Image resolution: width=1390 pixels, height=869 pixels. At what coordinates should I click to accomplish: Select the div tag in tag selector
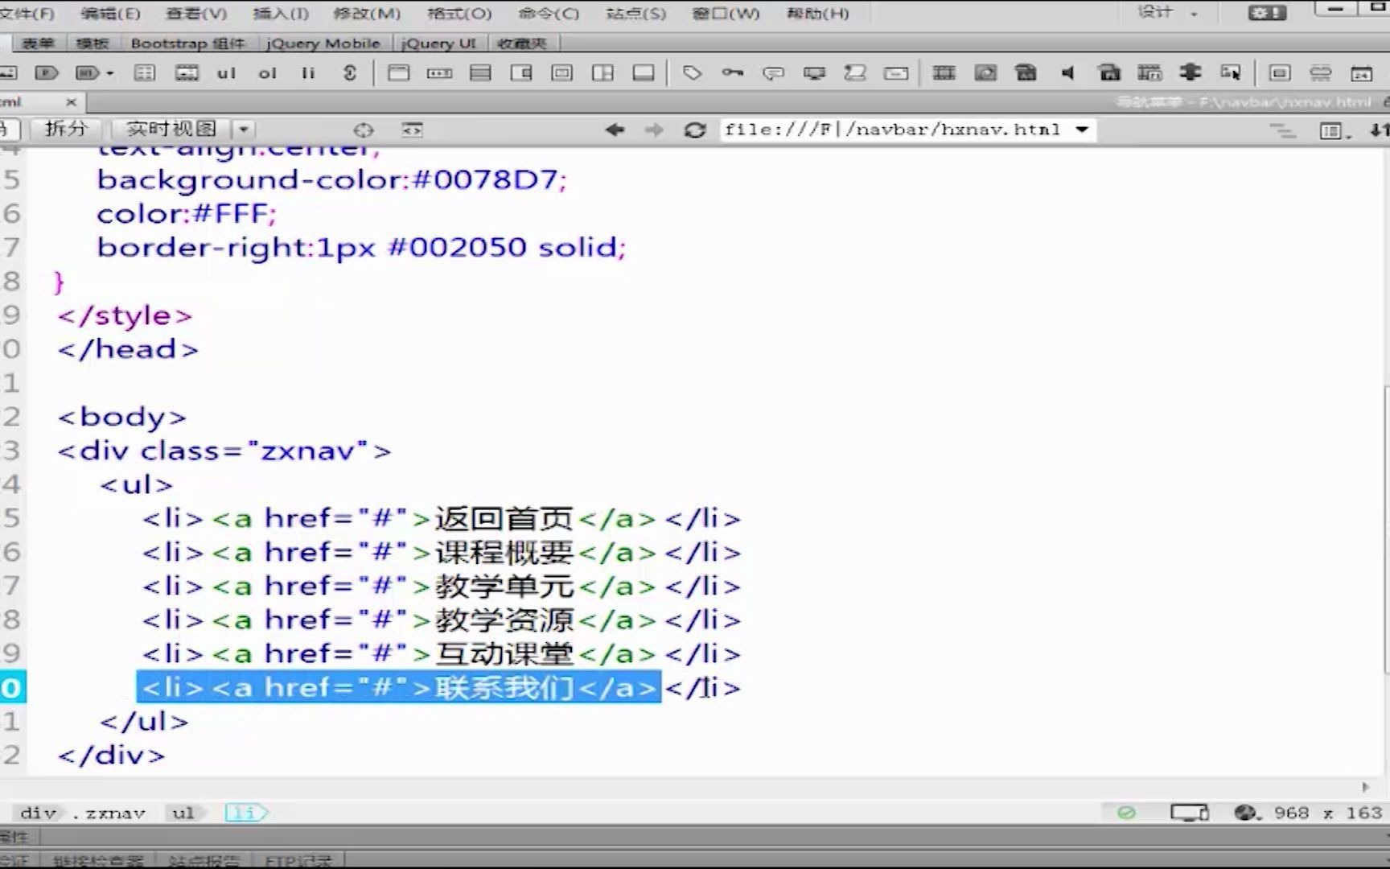click(38, 813)
